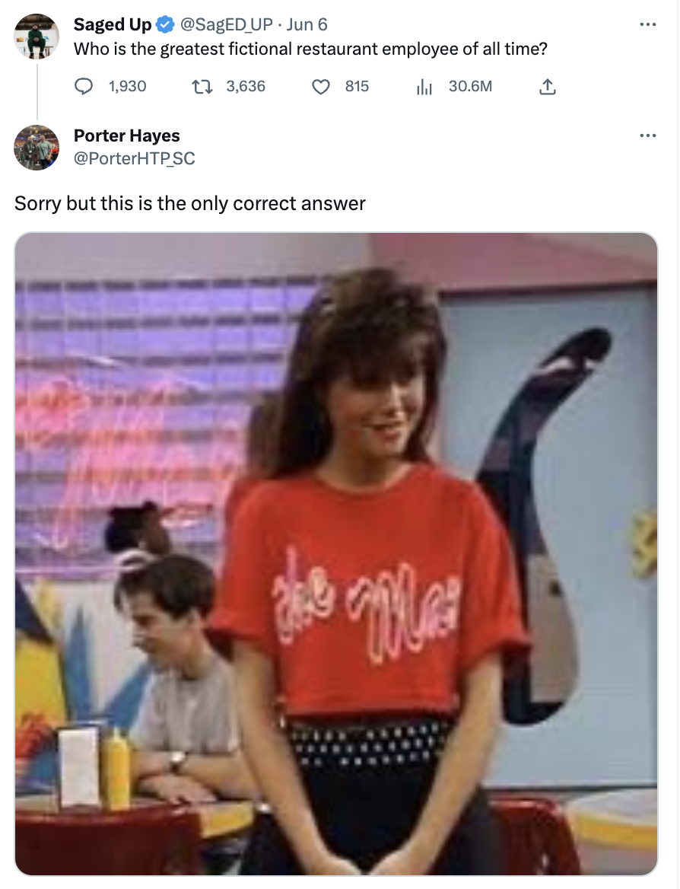Click the retweet icon on Saged Up's tweet
This screenshot has height=889, width=680.
click(202, 87)
